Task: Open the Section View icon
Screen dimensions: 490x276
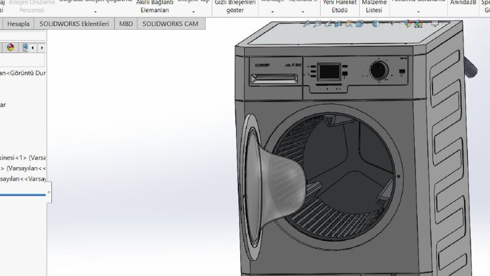Action: point(338,24)
